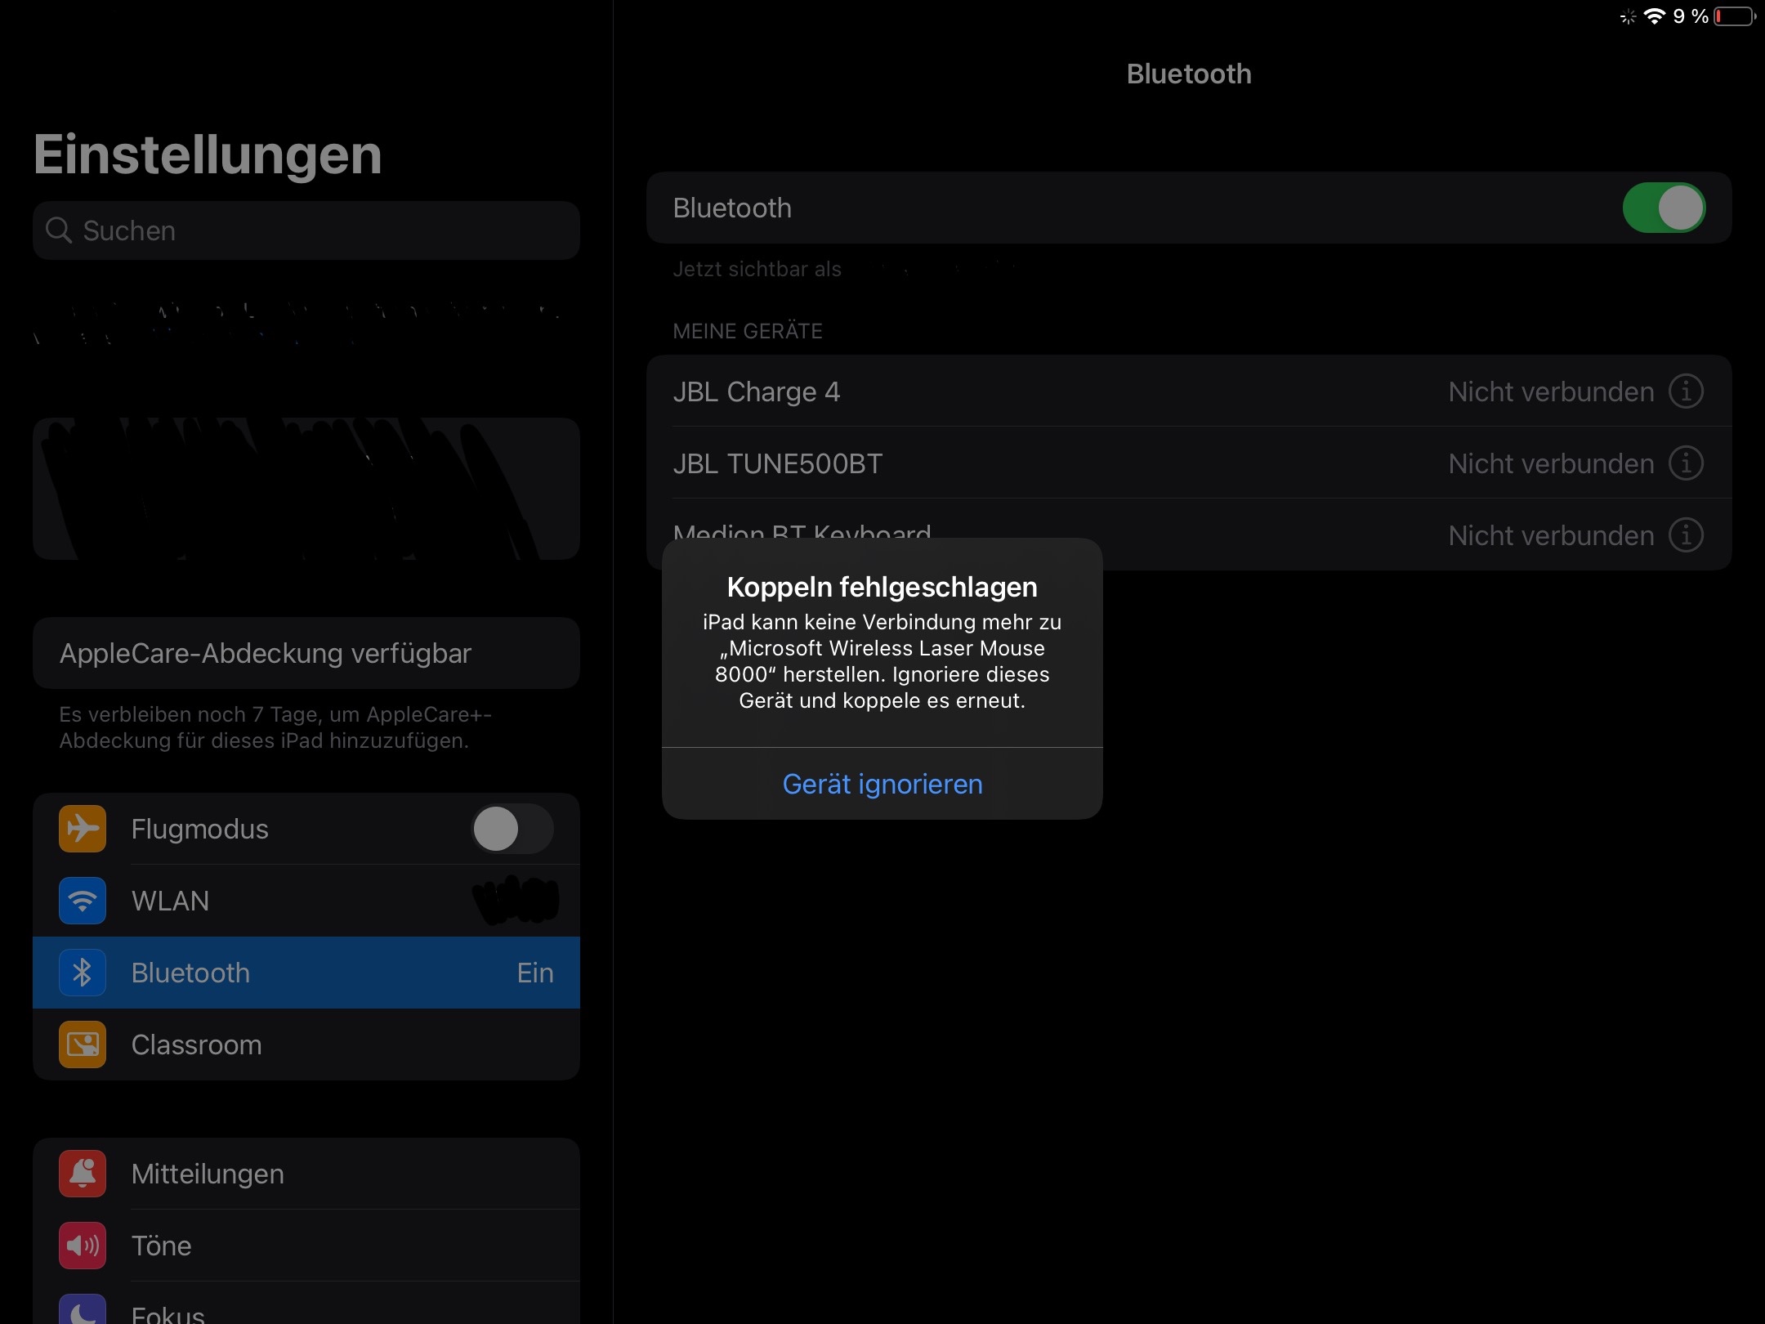The height and width of the screenshot is (1324, 1765).
Task: Tap the airplane Flugmodus icon
Action: pyautogui.click(x=83, y=829)
